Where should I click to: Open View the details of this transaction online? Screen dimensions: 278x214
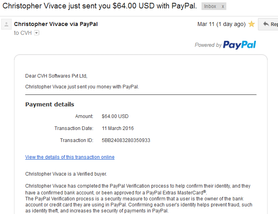pos(70,157)
